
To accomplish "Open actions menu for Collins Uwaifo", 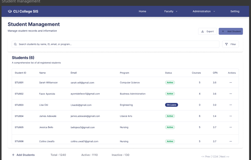I will coord(231,141).
